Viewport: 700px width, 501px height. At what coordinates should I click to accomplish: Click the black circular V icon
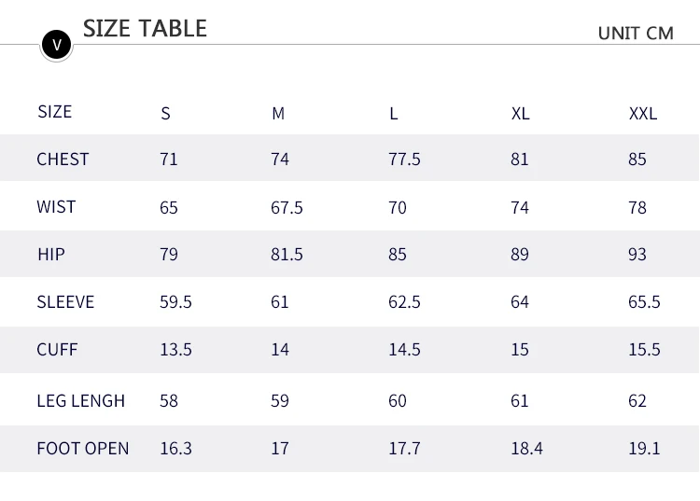[56, 44]
